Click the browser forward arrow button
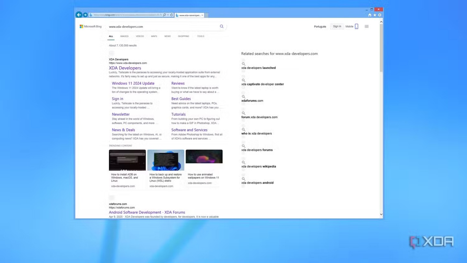Viewport: 467px width, 263px height. click(85, 15)
